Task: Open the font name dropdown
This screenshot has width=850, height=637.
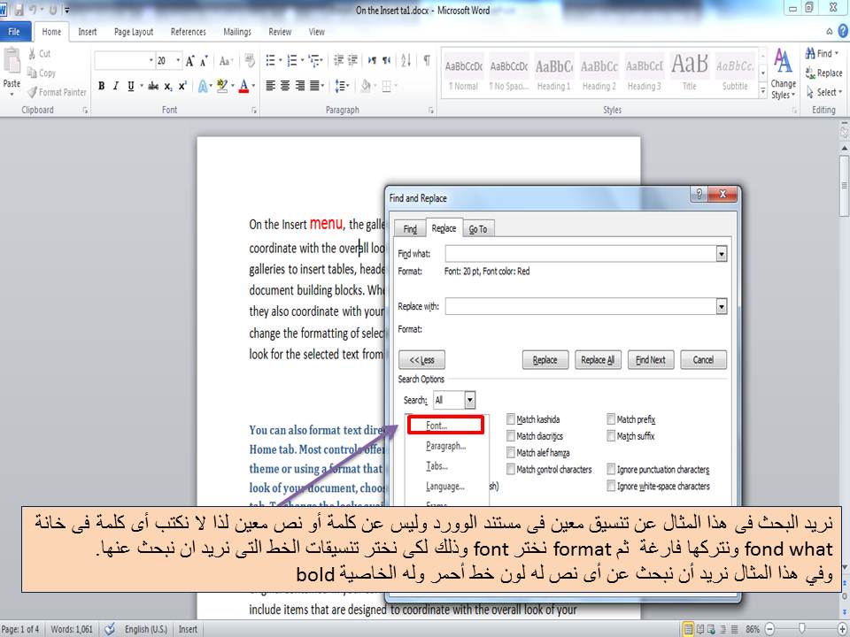Action: [x=151, y=61]
